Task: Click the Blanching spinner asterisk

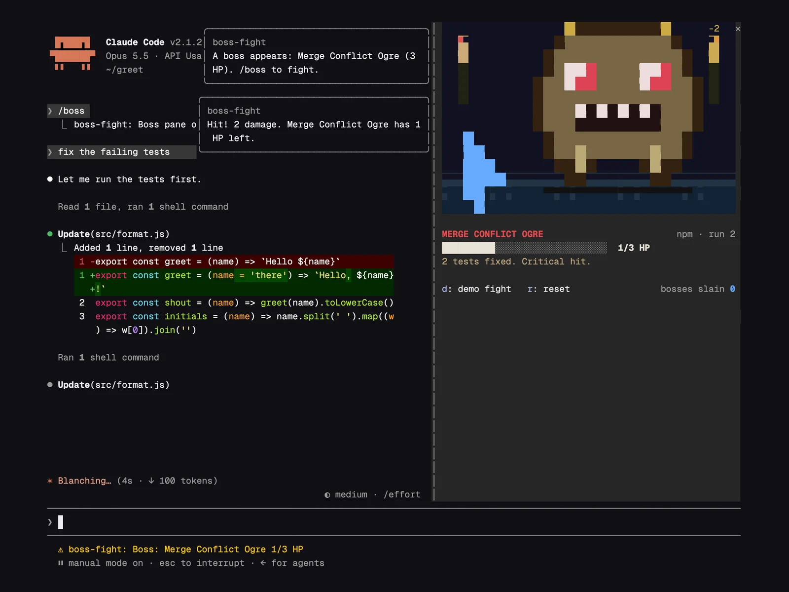Action: click(x=50, y=481)
